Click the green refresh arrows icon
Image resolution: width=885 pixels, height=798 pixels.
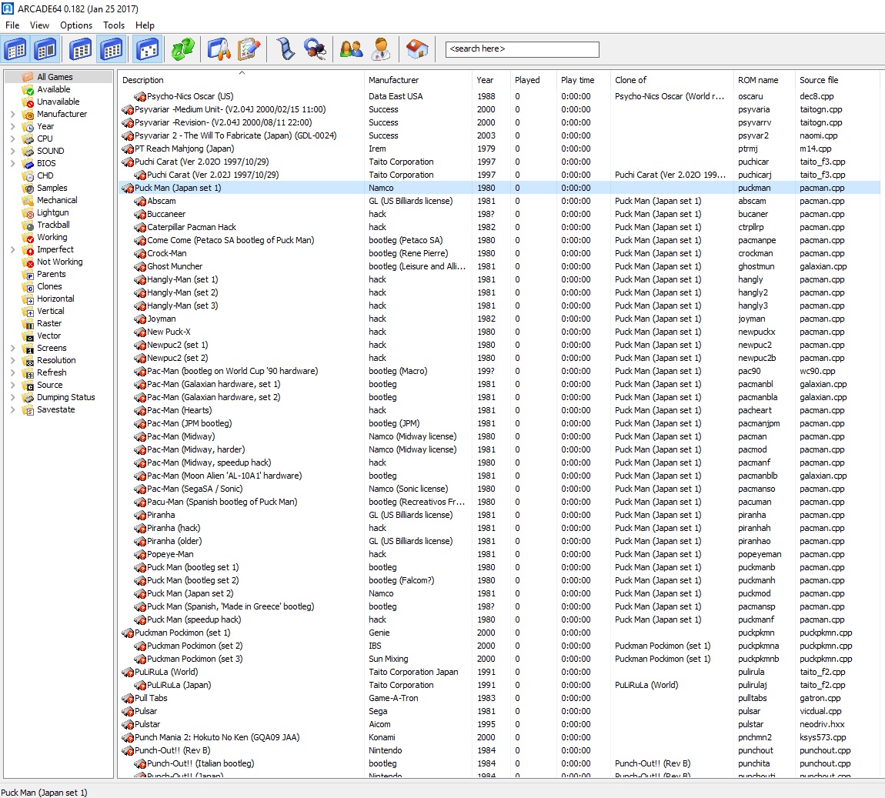pyautogui.click(x=183, y=49)
